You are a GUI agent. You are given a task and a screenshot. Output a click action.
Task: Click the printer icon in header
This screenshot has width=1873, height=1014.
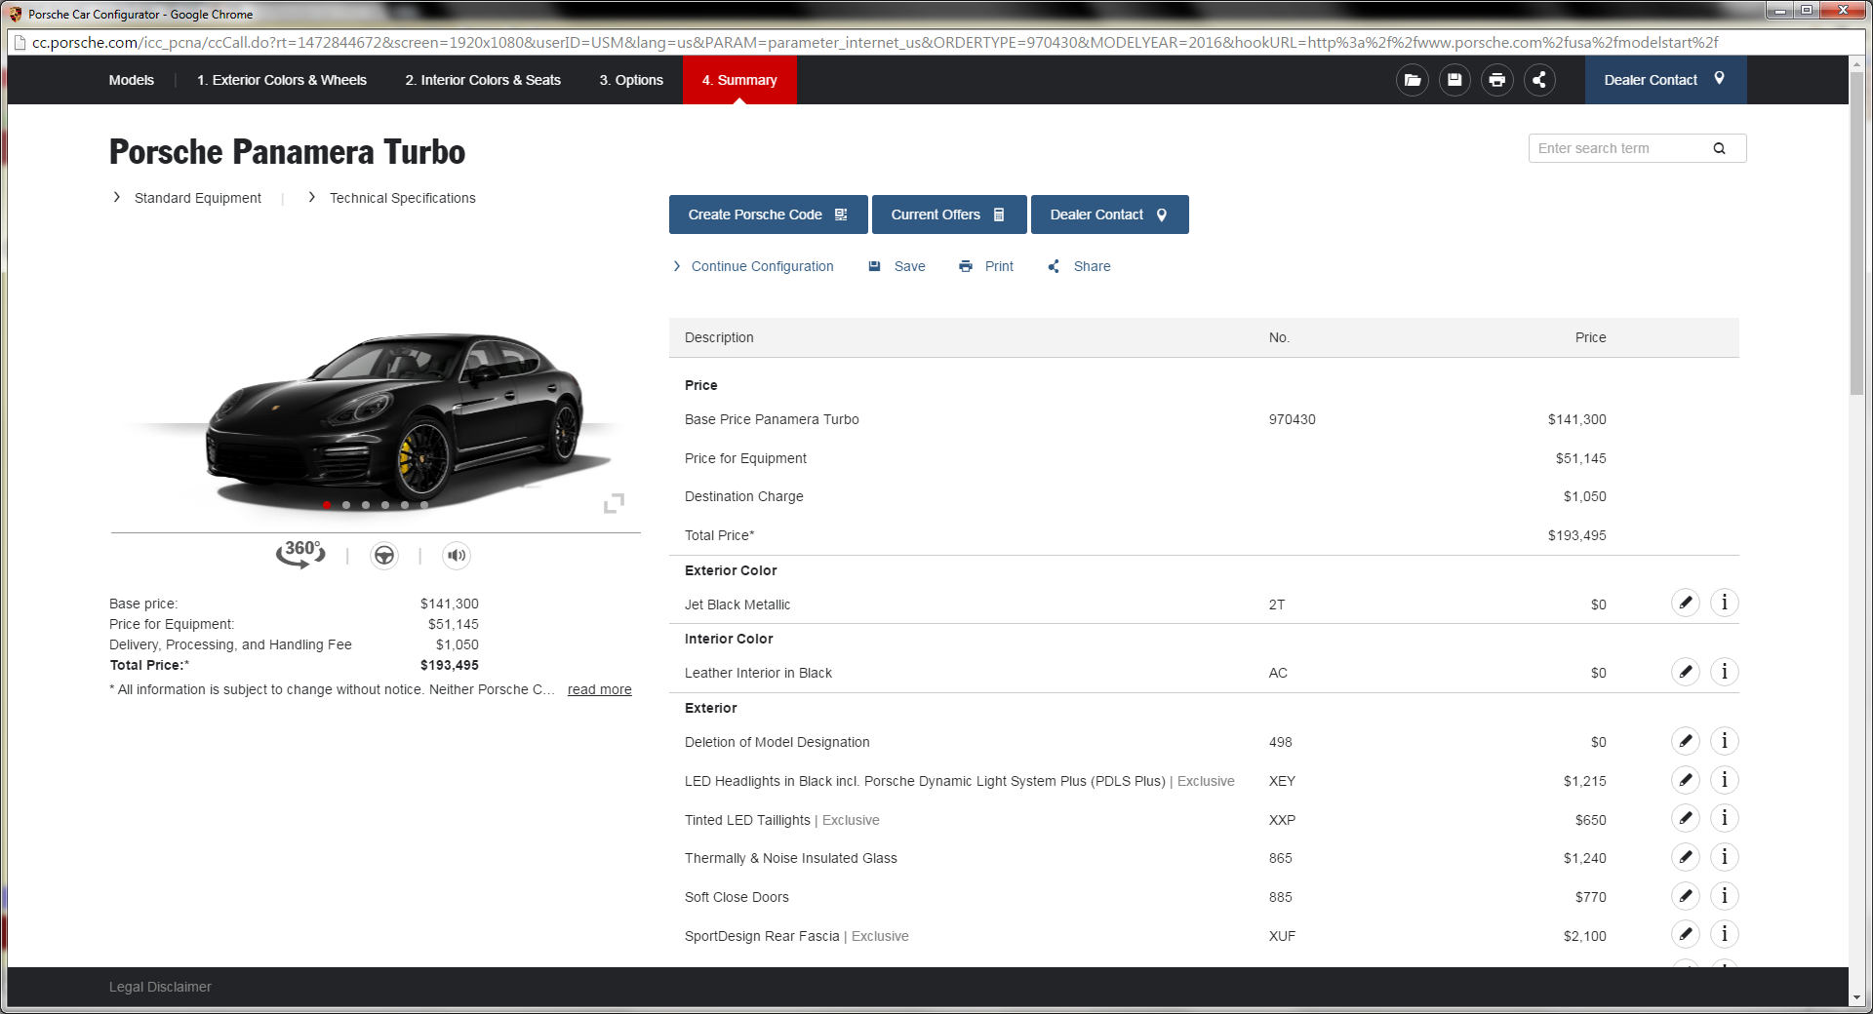point(1497,80)
